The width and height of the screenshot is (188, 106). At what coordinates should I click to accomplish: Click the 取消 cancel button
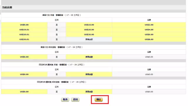pyautogui.click(x=65, y=100)
